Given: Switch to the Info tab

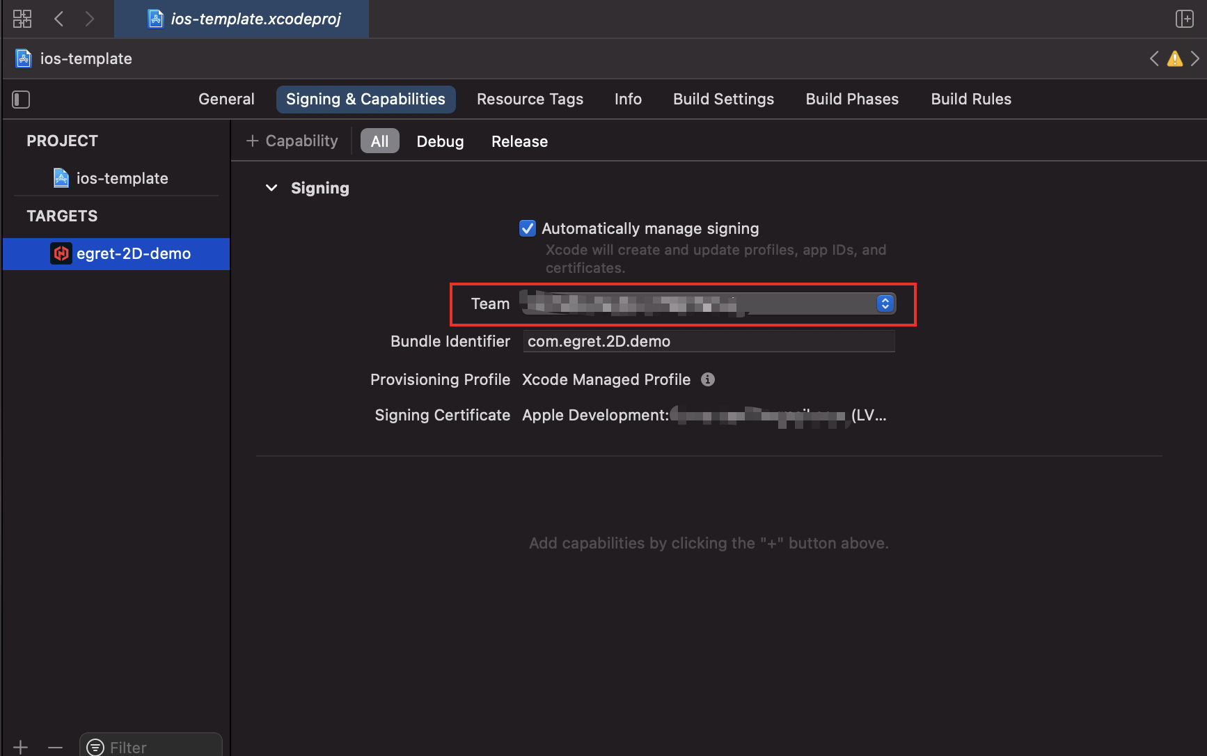Looking at the screenshot, I should (628, 99).
